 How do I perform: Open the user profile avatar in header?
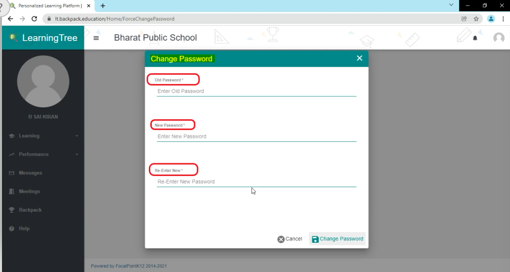coord(499,38)
